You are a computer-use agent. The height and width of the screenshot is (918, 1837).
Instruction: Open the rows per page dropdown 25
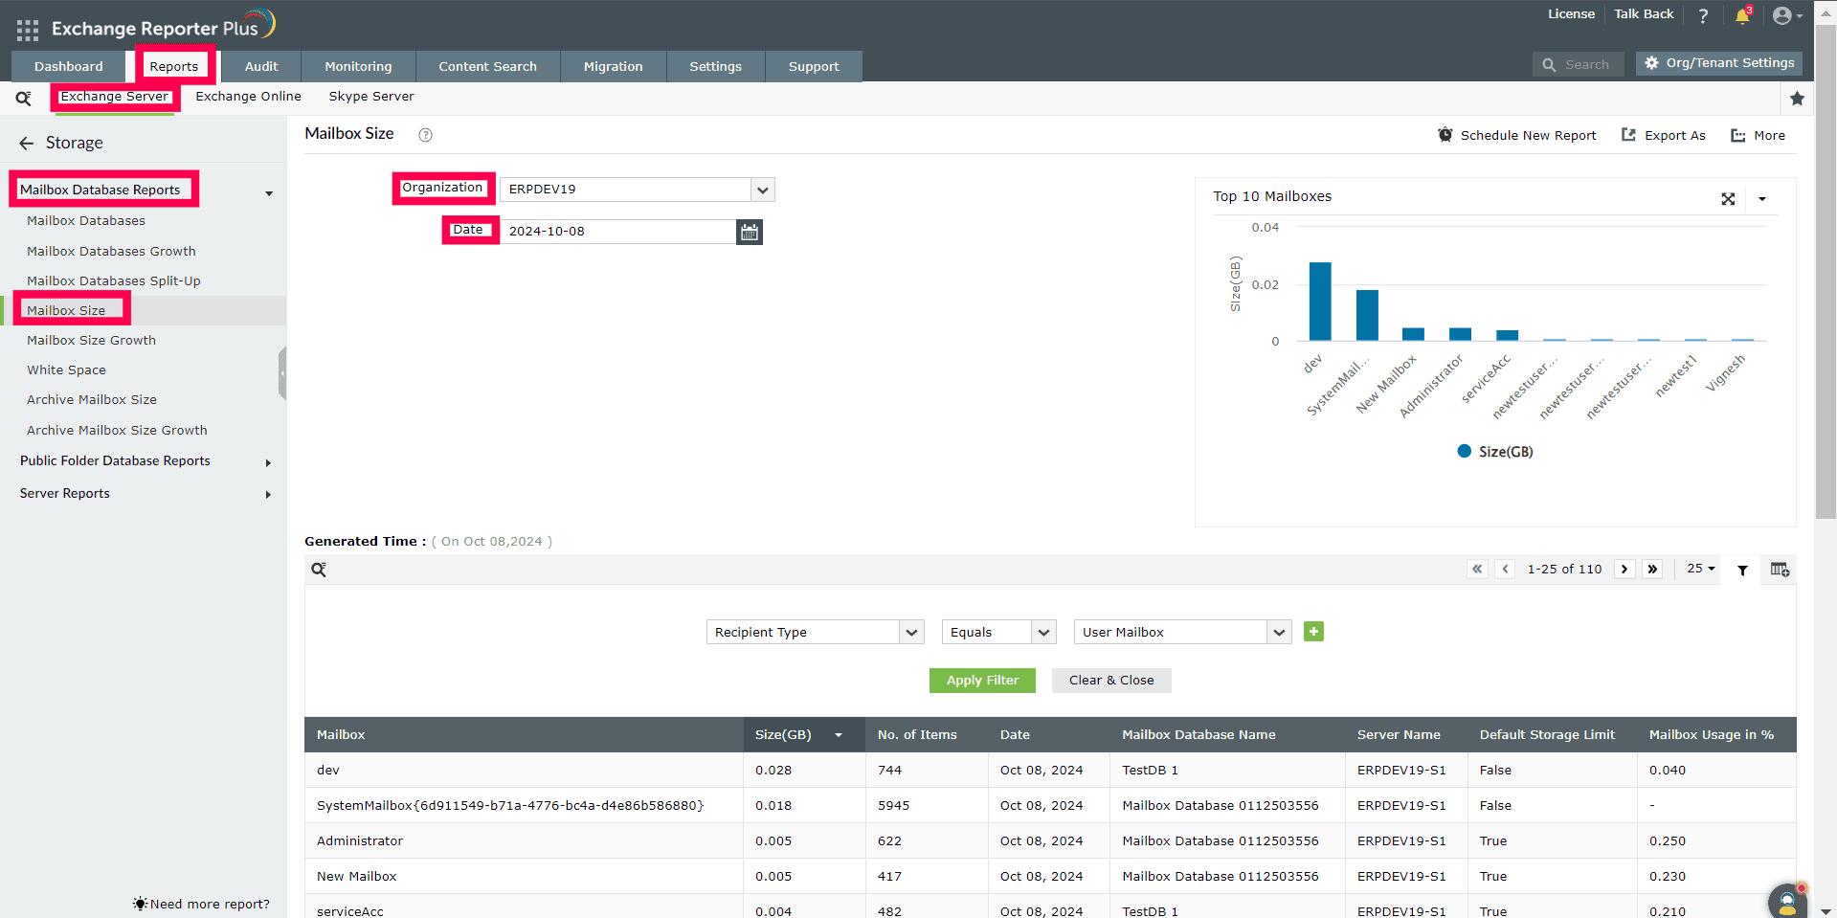(x=1701, y=569)
